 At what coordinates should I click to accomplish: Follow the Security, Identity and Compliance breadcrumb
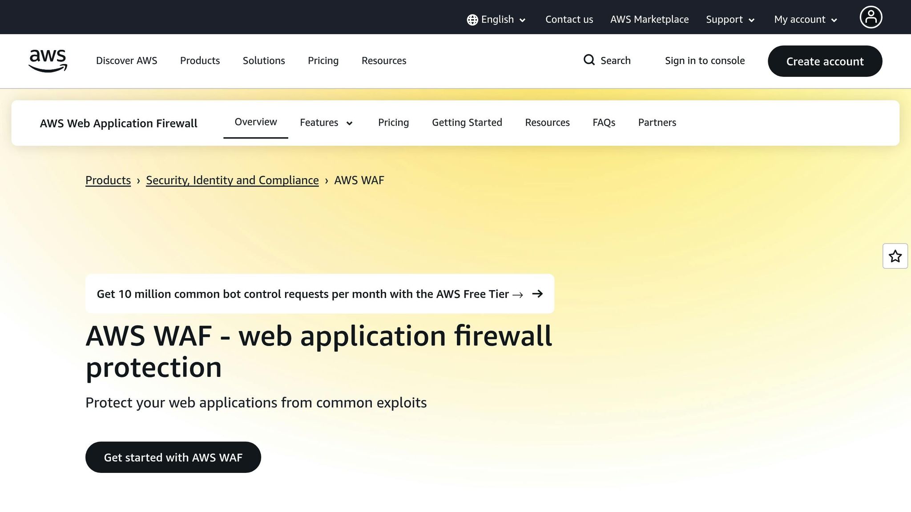click(x=232, y=180)
